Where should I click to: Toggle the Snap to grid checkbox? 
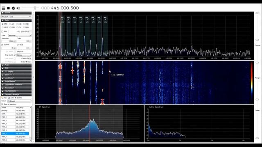[x=15, y=55]
